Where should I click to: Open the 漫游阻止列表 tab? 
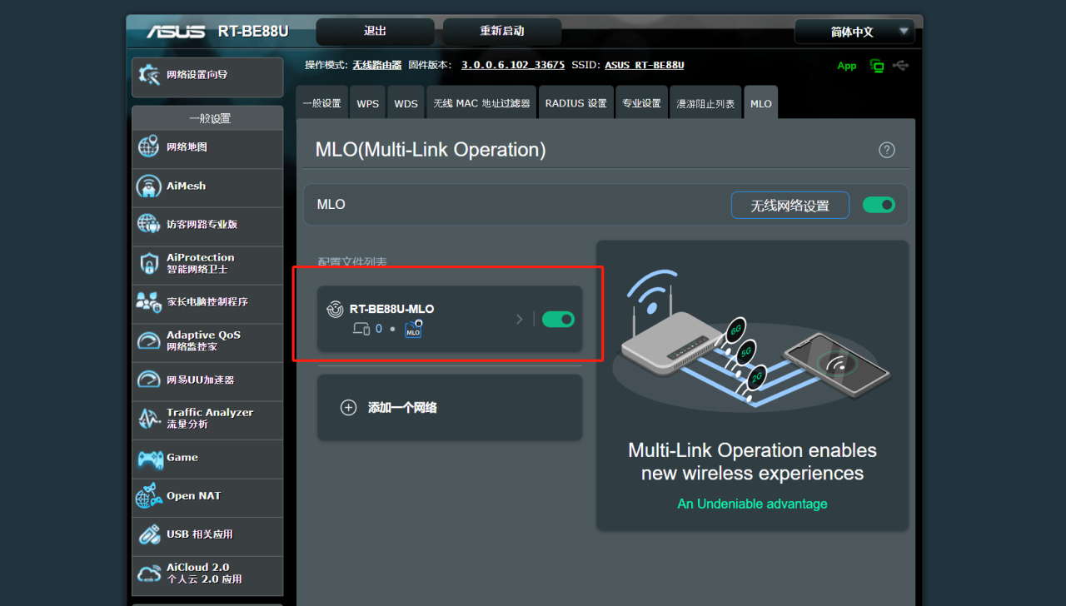tap(705, 103)
